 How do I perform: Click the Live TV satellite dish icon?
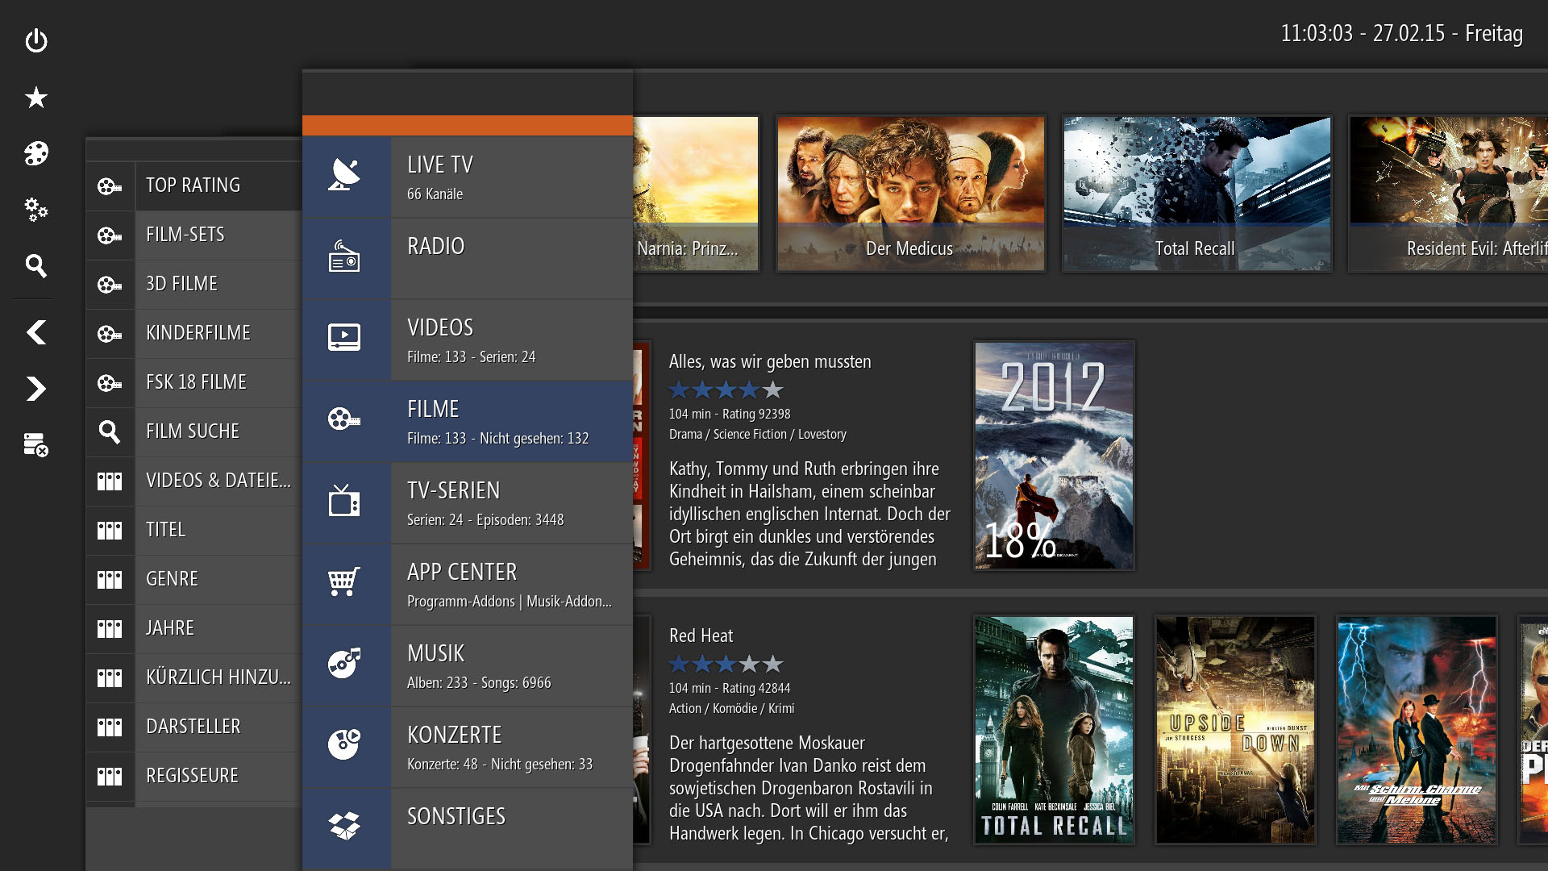[x=344, y=174]
